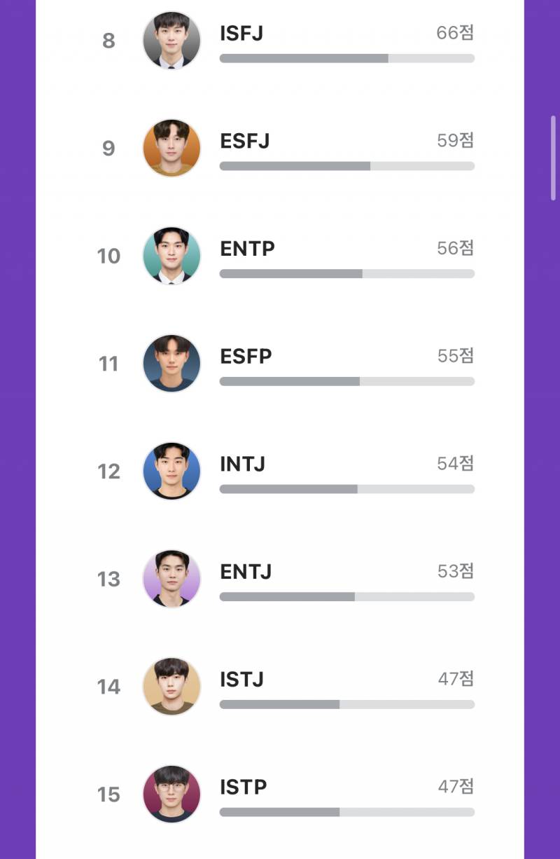The width and height of the screenshot is (560, 859).
Task: Click the ISFJ 66점 progress bar
Action: point(347,58)
